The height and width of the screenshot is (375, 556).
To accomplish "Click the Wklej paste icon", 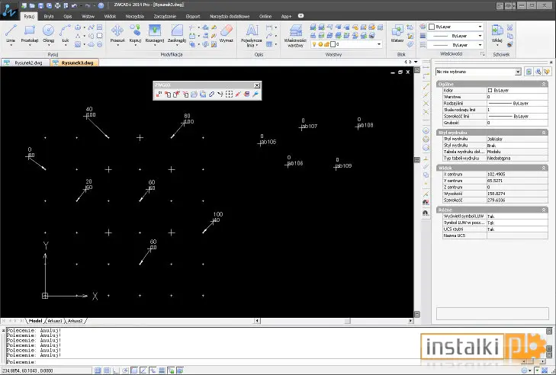I will [x=497, y=34].
